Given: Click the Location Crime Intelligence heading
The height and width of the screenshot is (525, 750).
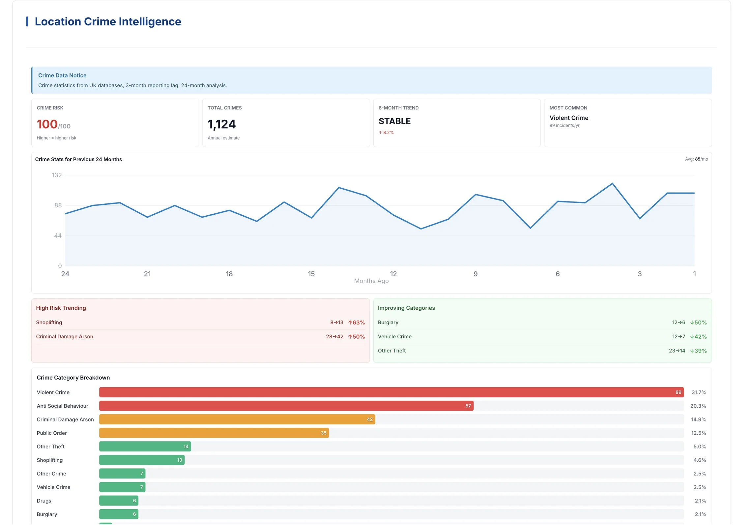Looking at the screenshot, I should [x=108, y=22].
